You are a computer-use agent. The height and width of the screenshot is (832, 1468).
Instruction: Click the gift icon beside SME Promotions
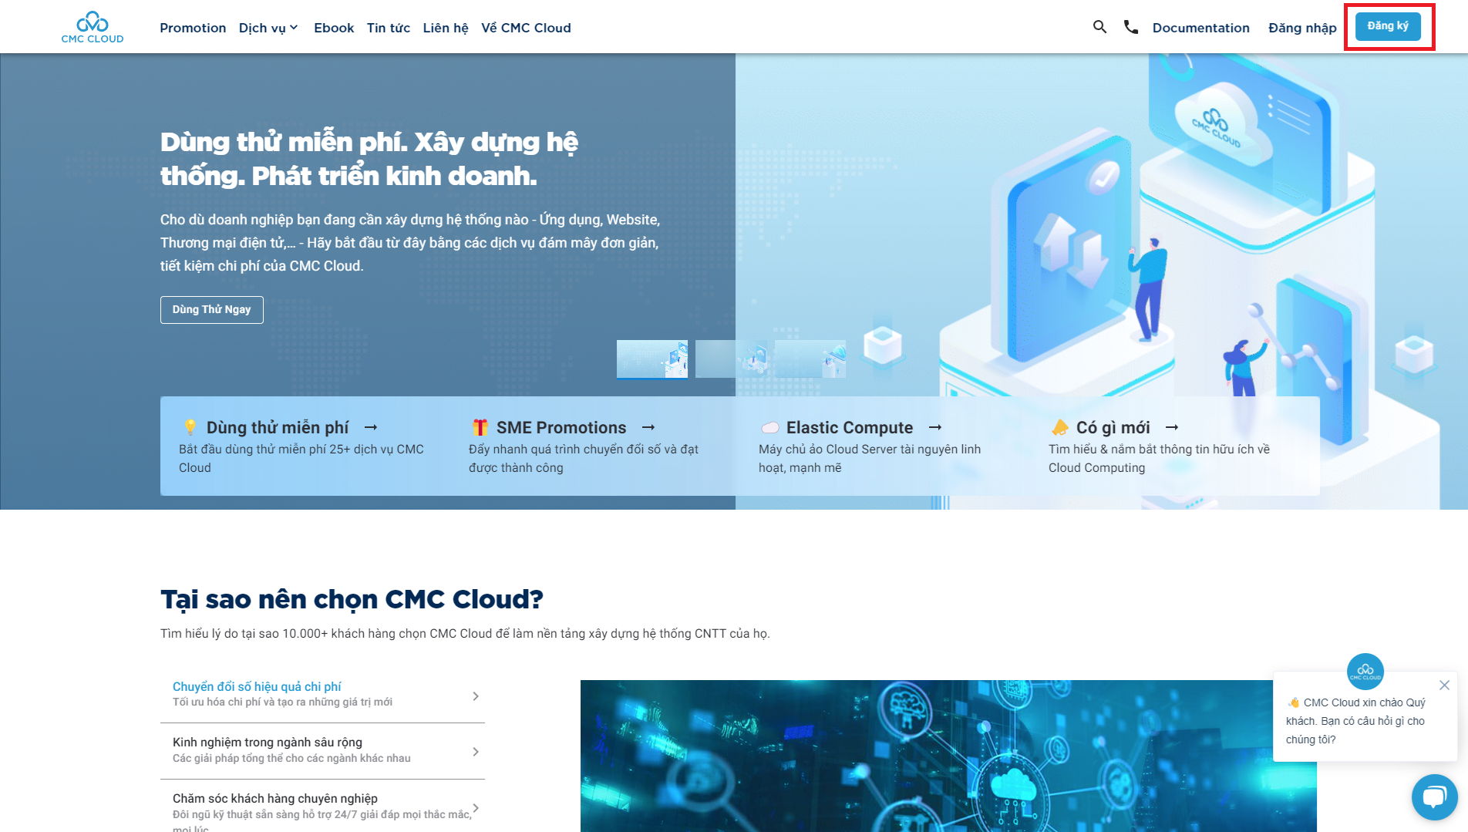point(480,427)
